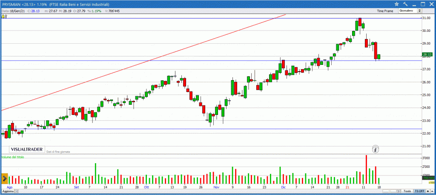Click the 3'000 volume axis label
The image size is (436, 195).
[426, 158]
